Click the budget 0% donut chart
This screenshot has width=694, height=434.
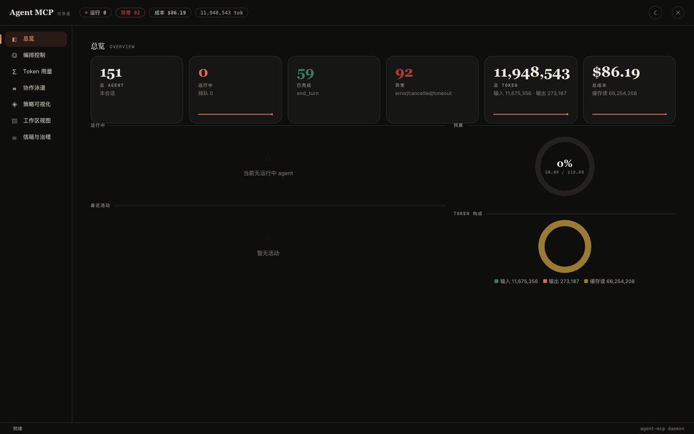(564, 166)
